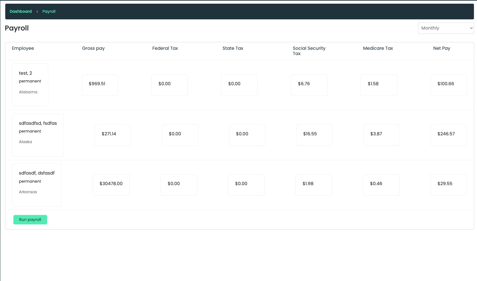Click the employee card labeled Arkansas
The image size is (477, 281).
coord(37,185)
